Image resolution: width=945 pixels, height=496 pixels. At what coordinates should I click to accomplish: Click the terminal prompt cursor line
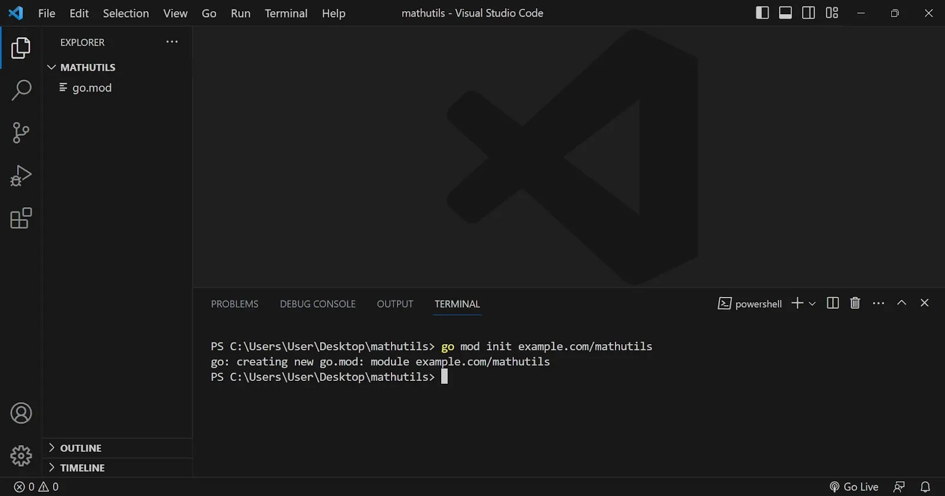330,377
